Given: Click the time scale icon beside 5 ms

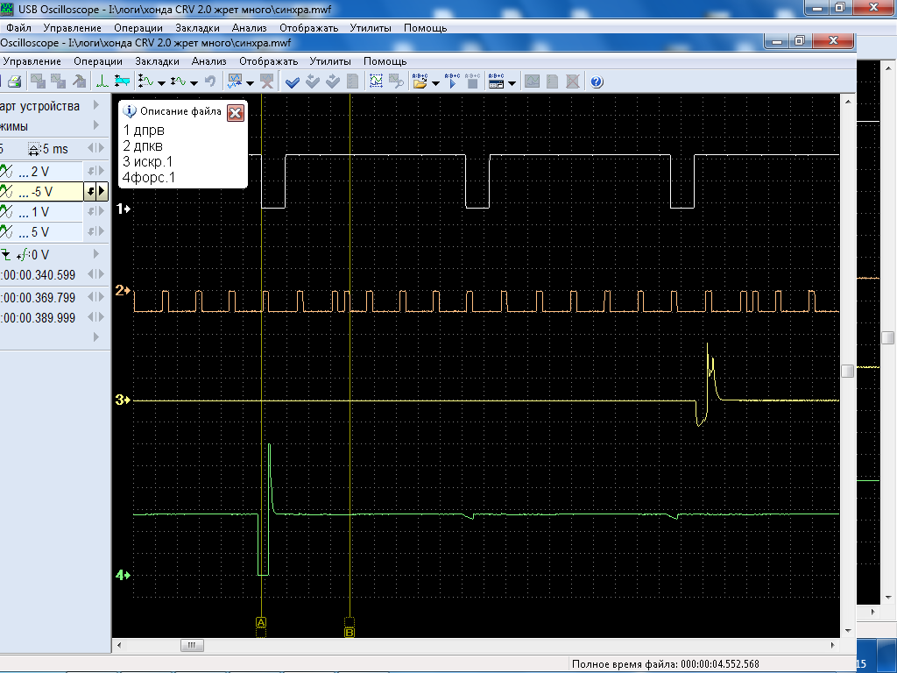Looking at the screenshot, I should tap(34, 149).
